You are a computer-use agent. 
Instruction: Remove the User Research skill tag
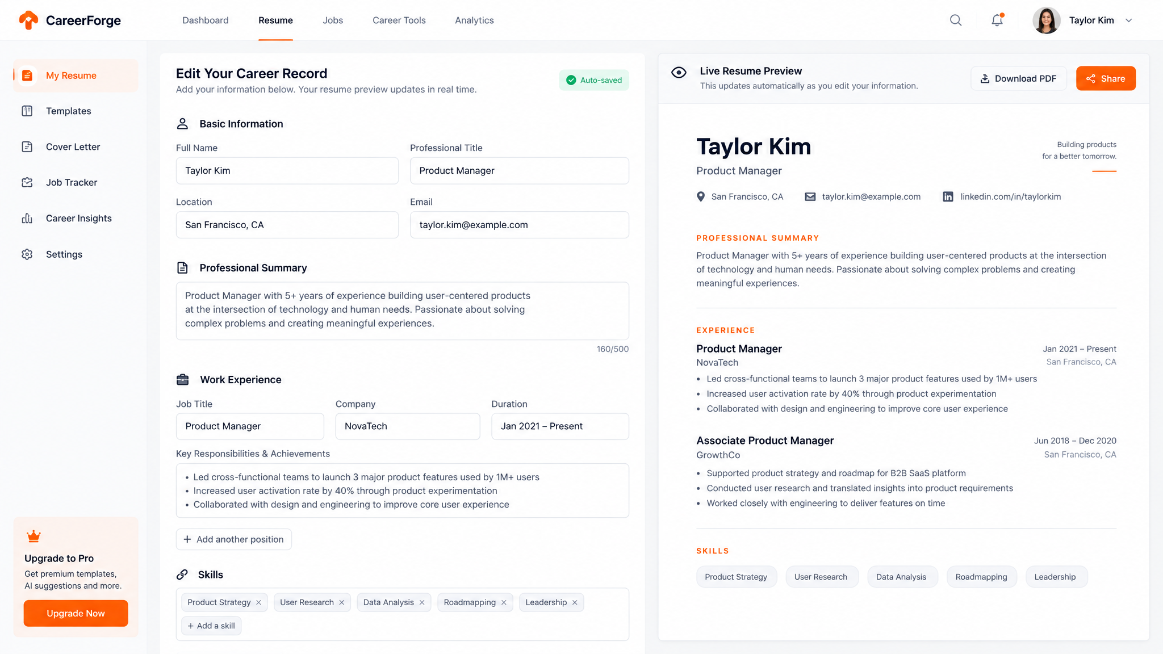341,603
